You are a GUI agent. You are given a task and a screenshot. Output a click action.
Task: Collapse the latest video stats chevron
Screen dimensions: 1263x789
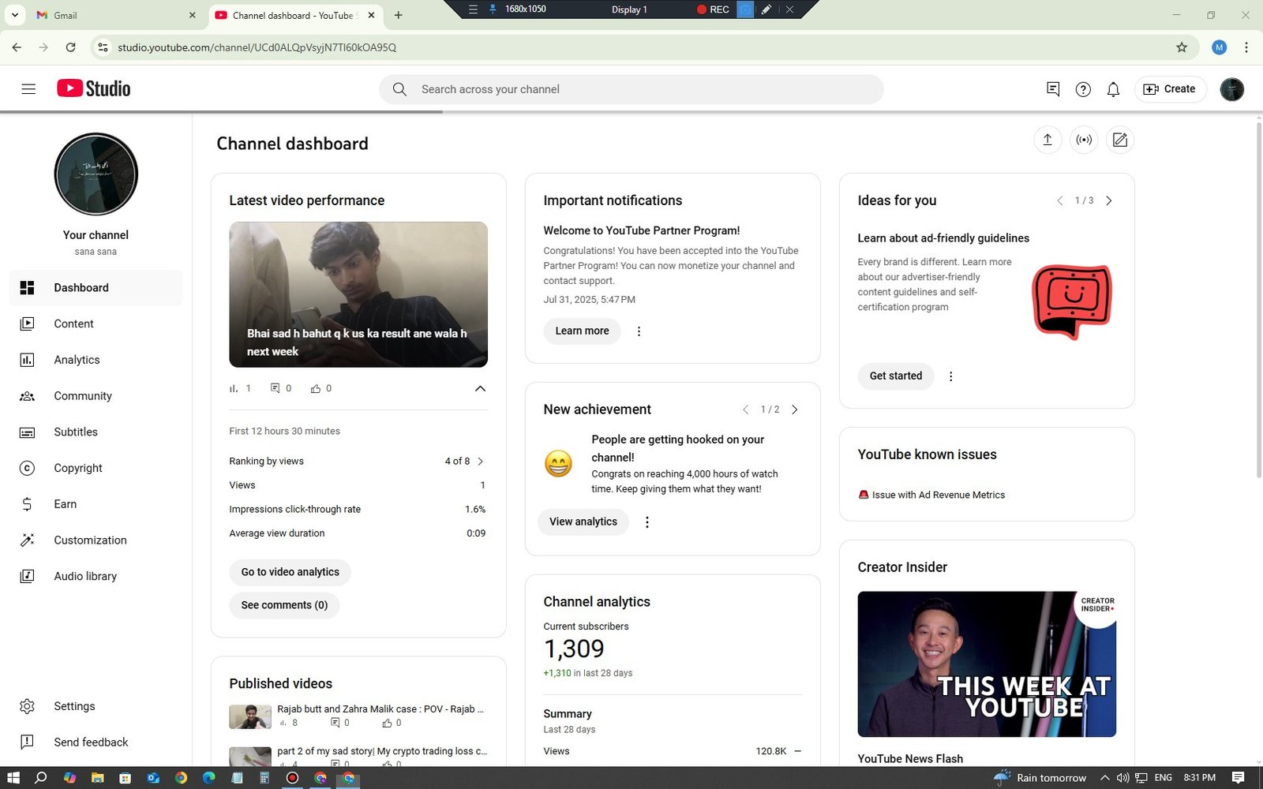(480, 389)
